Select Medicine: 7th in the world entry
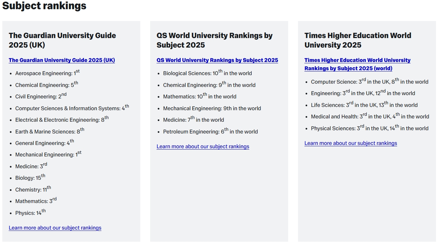This screenshot has width=438, height=244. pos(194,119)
